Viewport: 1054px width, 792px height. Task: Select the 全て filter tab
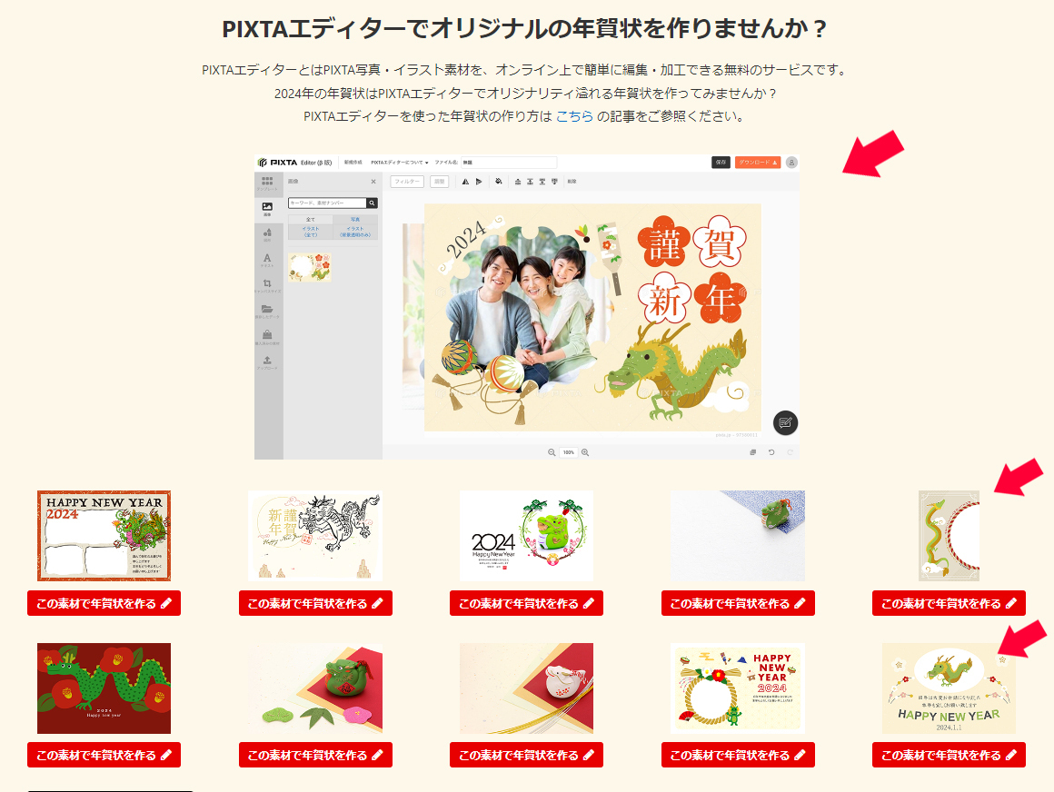point(311,219)
